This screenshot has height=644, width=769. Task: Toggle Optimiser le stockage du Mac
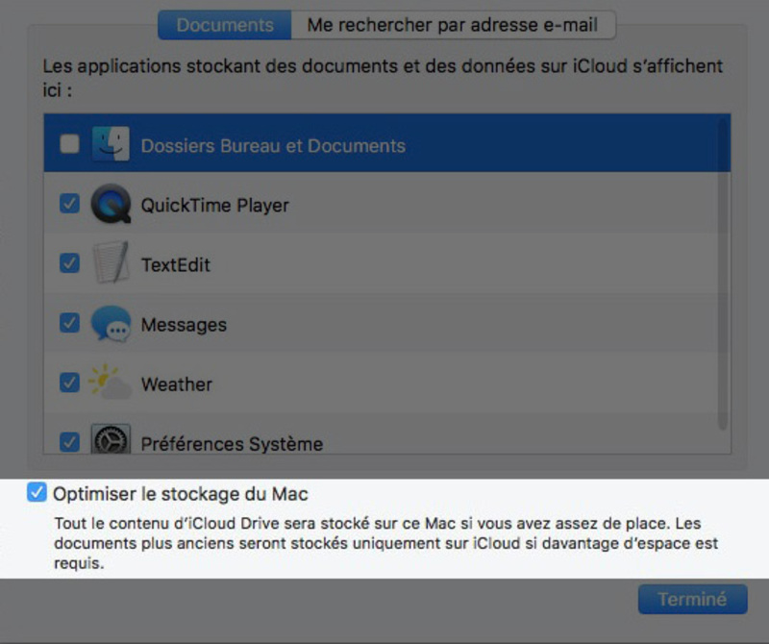coord(37,492)
